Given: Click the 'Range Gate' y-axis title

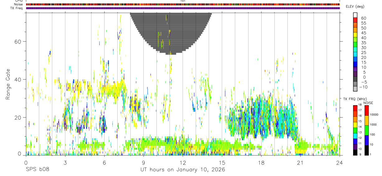Looking at the screenshot, I should tap(8, 84).
